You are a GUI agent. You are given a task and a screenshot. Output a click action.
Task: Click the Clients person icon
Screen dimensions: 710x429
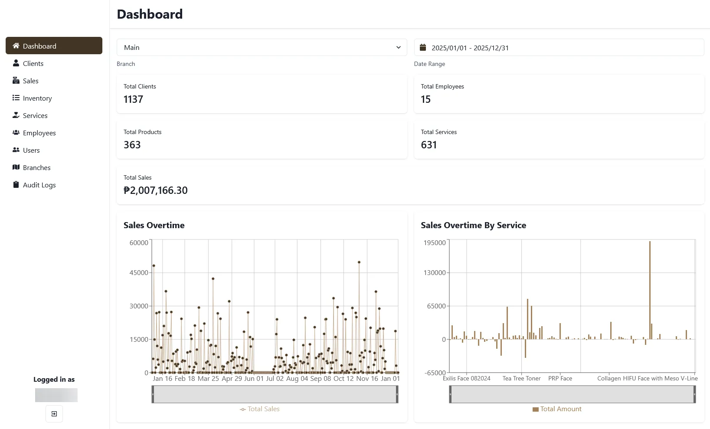(x=16, y=63)
